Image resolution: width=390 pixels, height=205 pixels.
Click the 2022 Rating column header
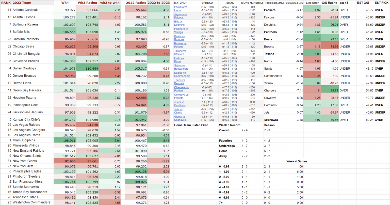tap(136, 3)
